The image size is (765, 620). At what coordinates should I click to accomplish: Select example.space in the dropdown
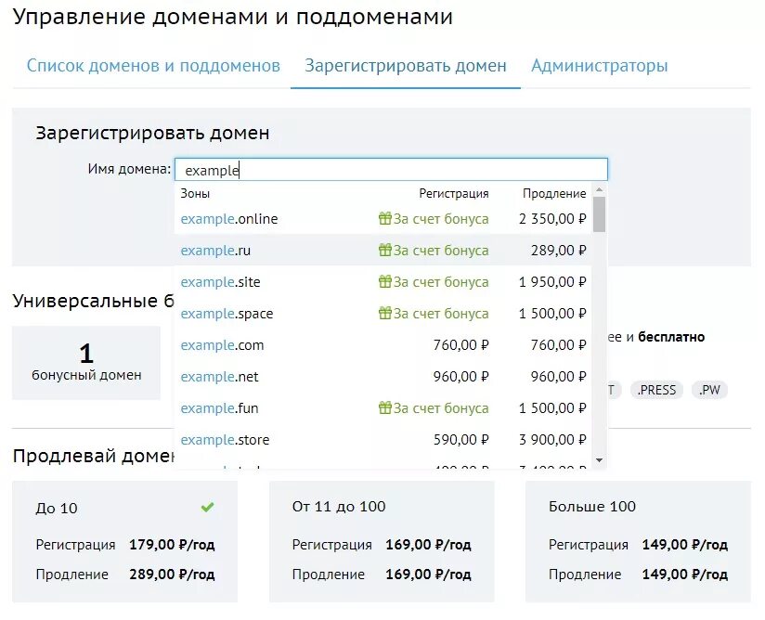pos(383,313)
